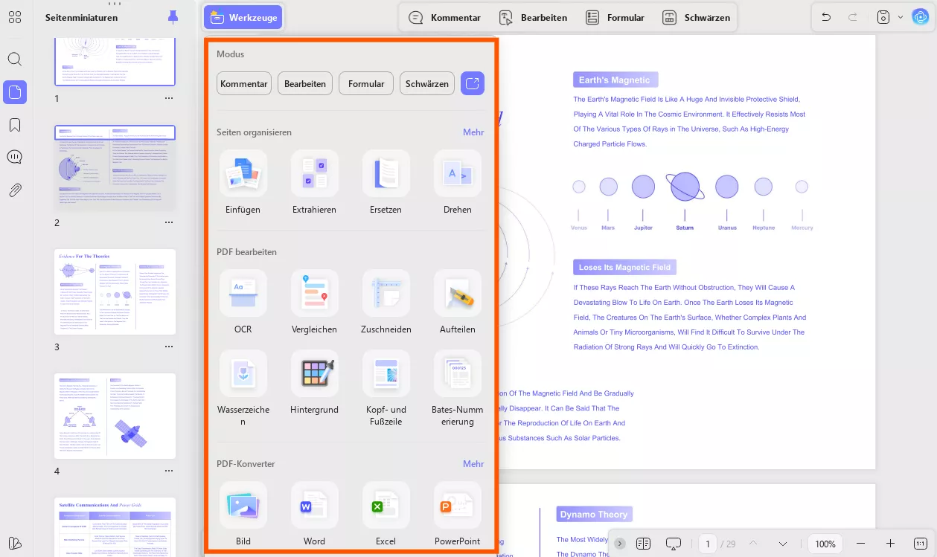
Task: Go to next page with down chevron
Action: [782, 544]
